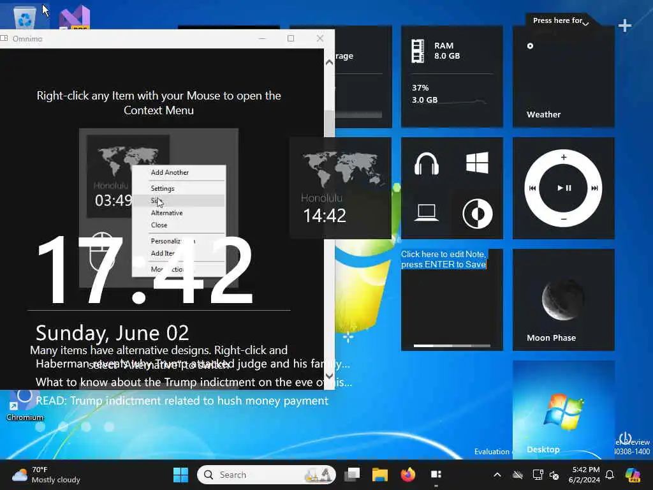
Task: Open the Recycle Bin desktop icon
Action: click(x=24, y=17)
